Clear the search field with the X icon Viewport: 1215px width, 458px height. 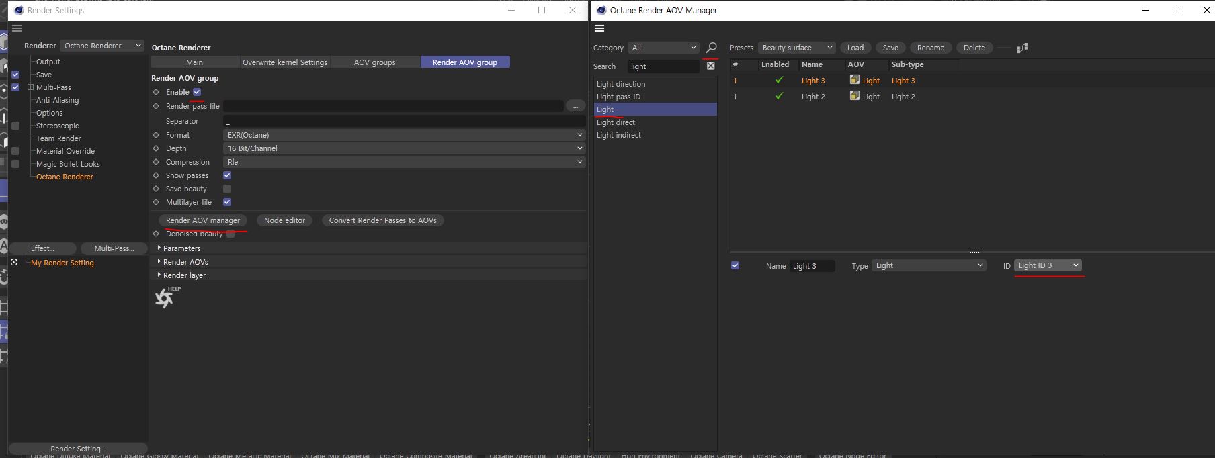(x=710, y=66)
